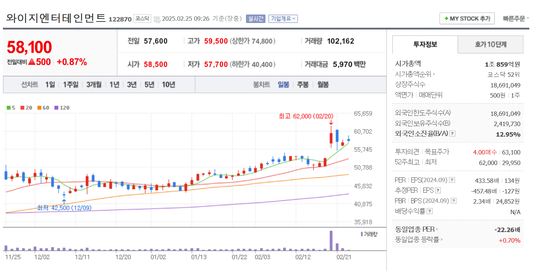
Task: Select the 1년 line chart period
Action: click(114, 85)
